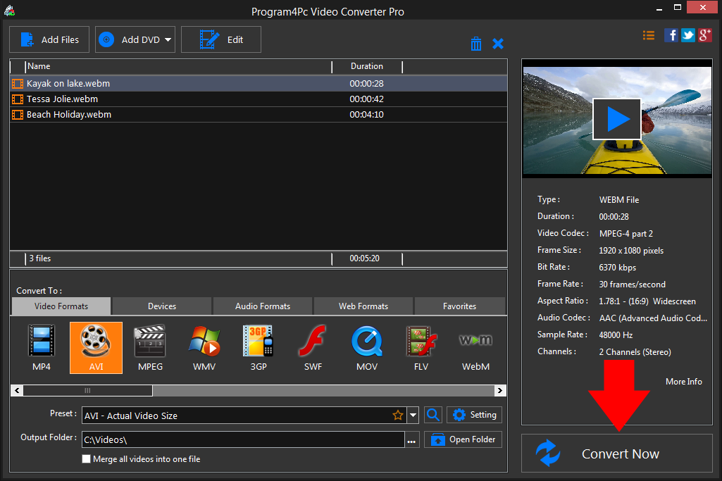Select the MPEG format icon
The width and height of the screenshot is (722, 481).
149,347
